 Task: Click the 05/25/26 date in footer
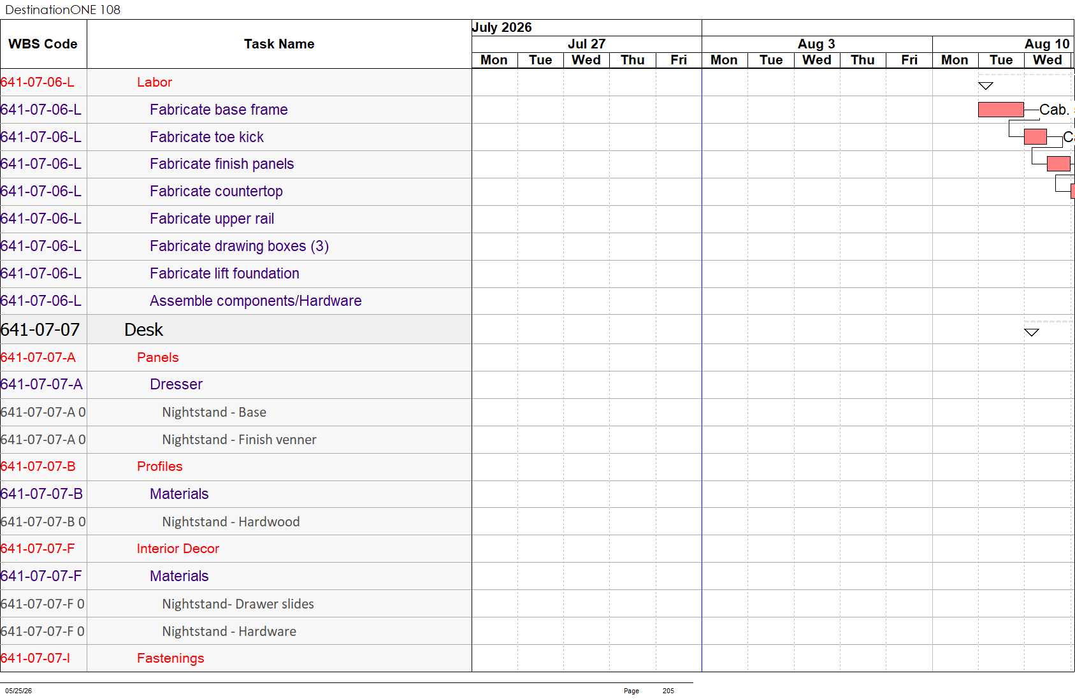coord(18,691)
